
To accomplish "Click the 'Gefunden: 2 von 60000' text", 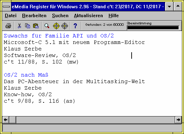I will coord(104,25).
